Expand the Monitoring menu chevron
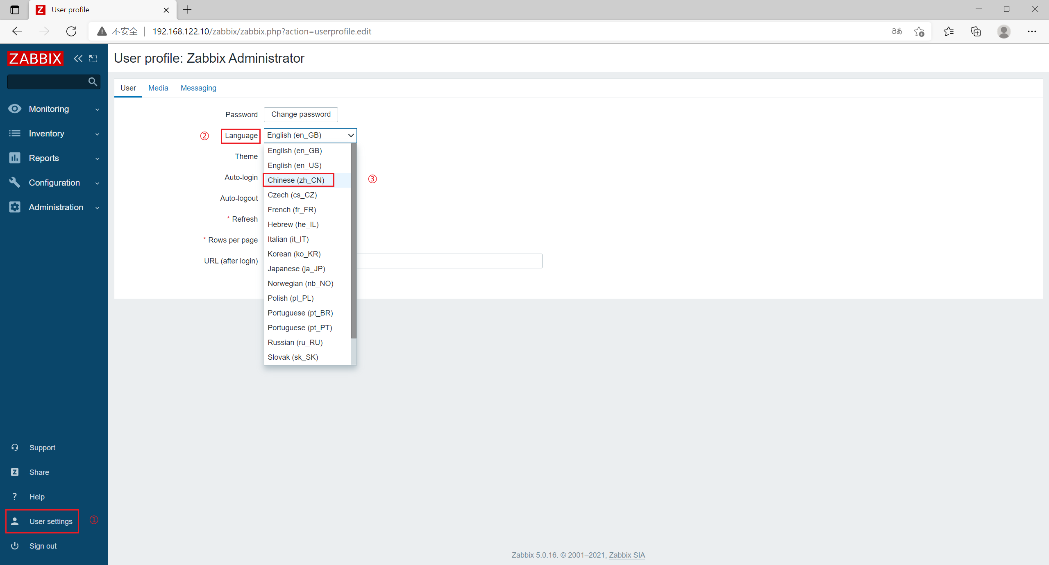This screenshot has height=565, width=1049. (x=97, y=109)
